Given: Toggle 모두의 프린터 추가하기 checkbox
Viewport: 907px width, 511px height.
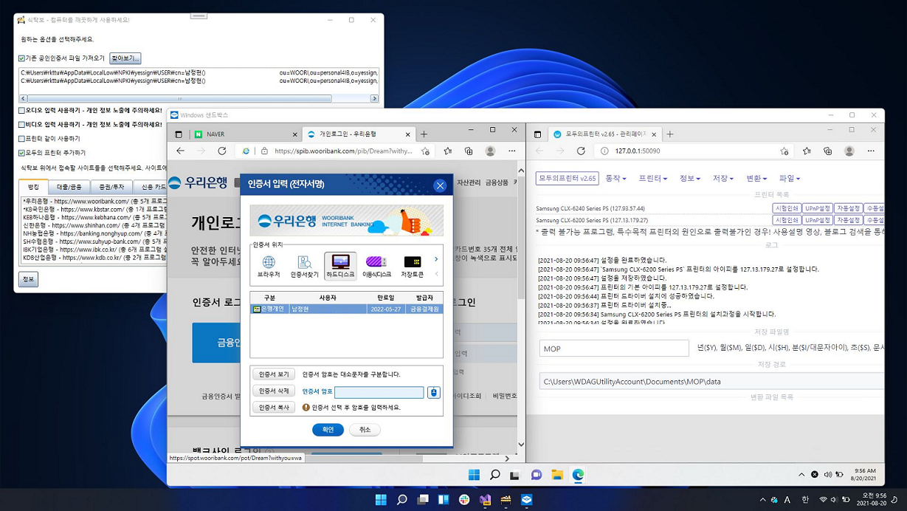Looking at the screenshot, I should tap(21, 153).
